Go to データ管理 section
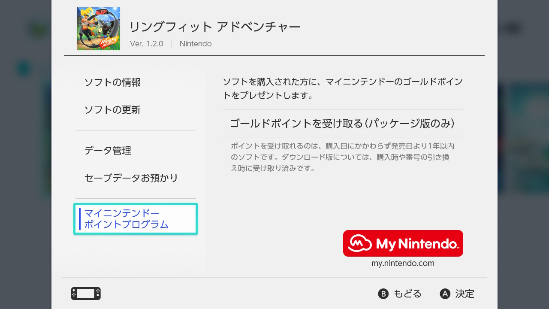Screen dimensions: 549x309 pos(108,151)
